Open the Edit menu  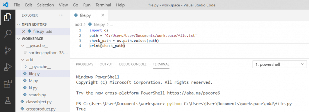coord(29,5)
